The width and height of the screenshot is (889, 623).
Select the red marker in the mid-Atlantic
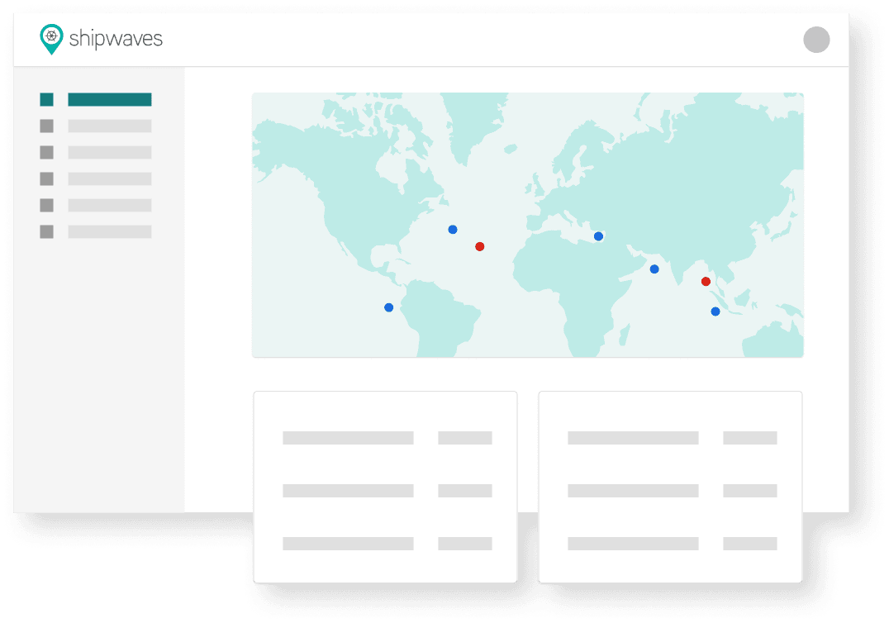[480, 246]
